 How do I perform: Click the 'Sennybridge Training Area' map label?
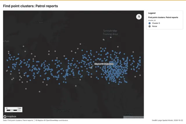pyautogui.click(x=110, y=32)
